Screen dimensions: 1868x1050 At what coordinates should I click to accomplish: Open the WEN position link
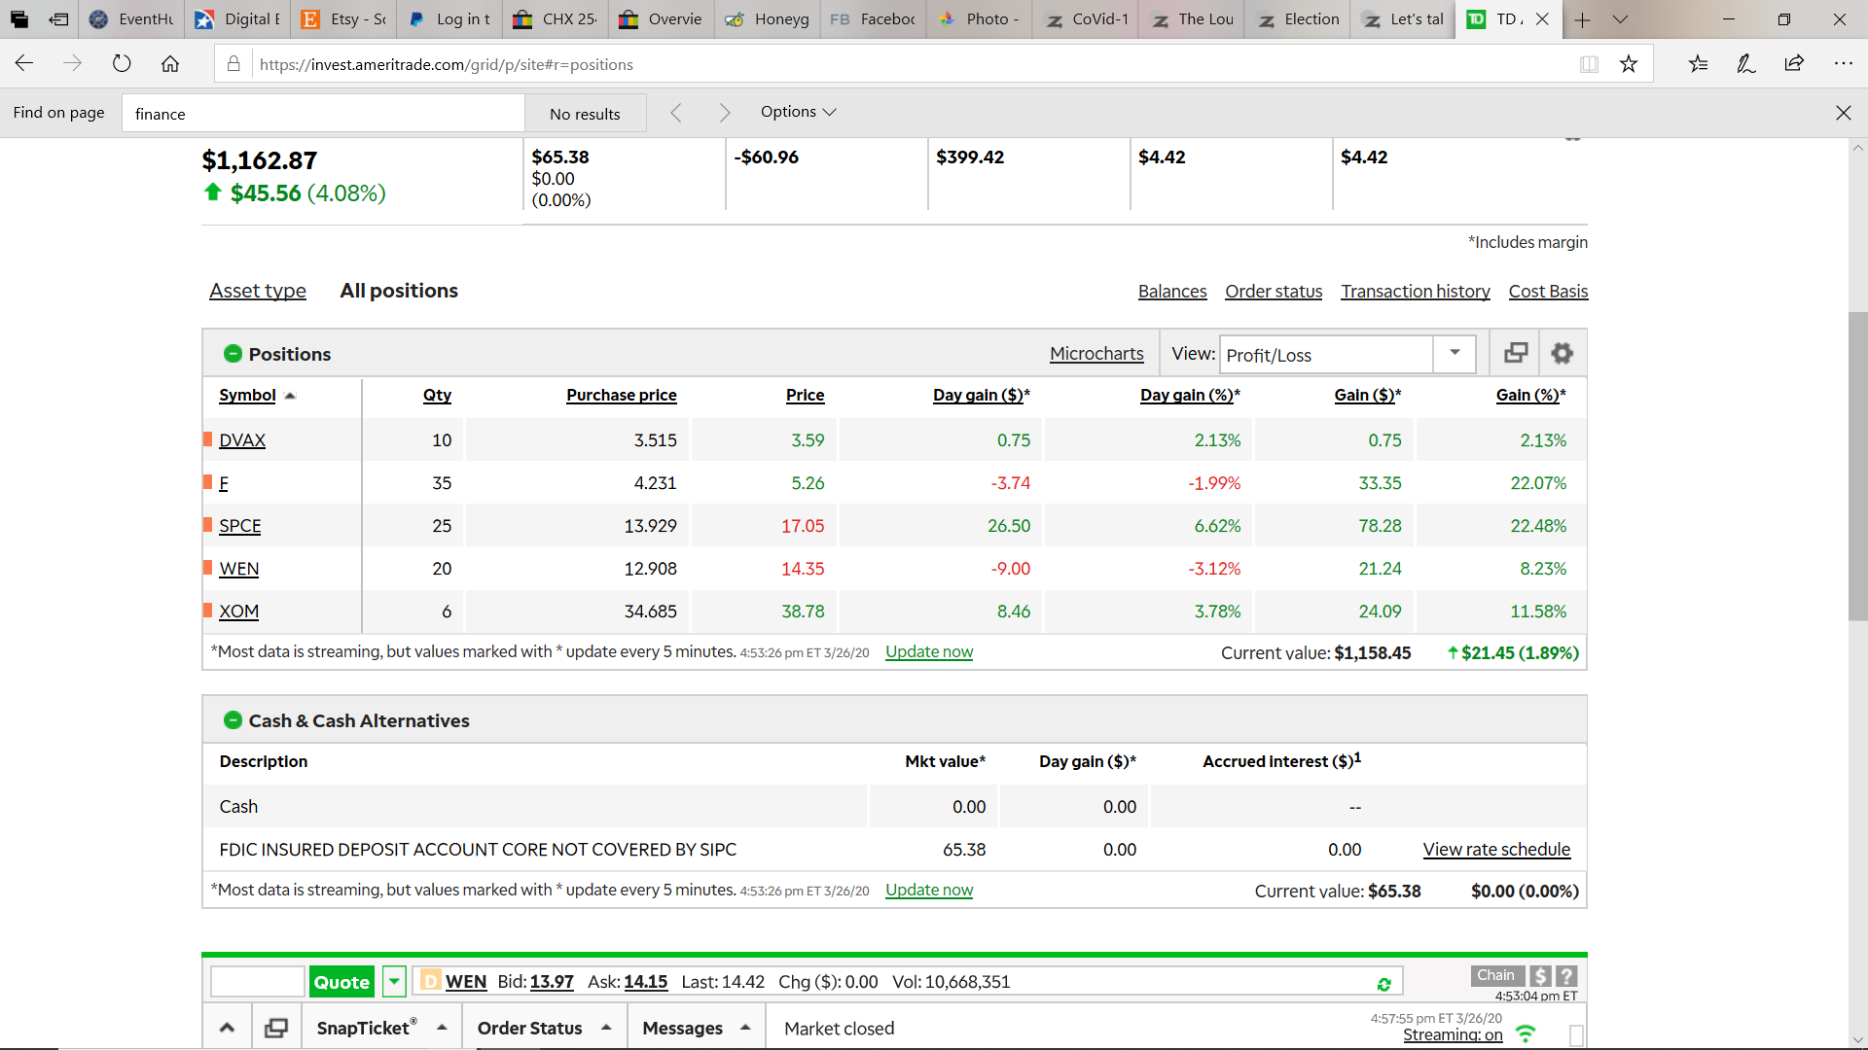(x=239, y=569)
